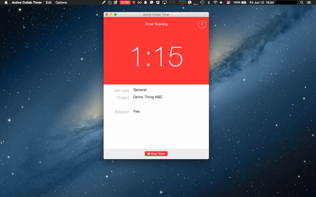Click the red 1:15 menu bar timer

[x=125, y=2]
